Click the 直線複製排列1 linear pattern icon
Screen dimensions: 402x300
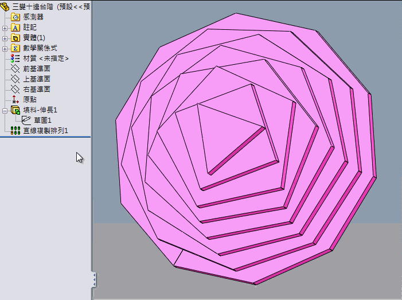pyautogui.click(x=15, y=131)
